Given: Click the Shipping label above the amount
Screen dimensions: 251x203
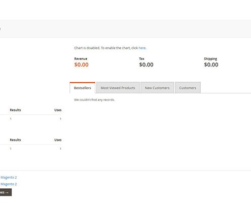Looking at the screenshot, I should pyautogui.click(x=210, y=59).
